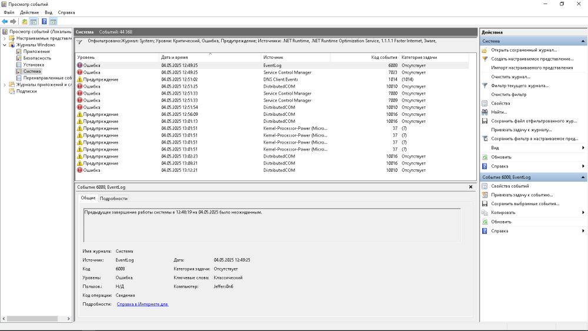This screenshot has width=588, height=331.
Task: Click the icon for Сохранить фильтр в настраиваемое представление
Action: 485,139
